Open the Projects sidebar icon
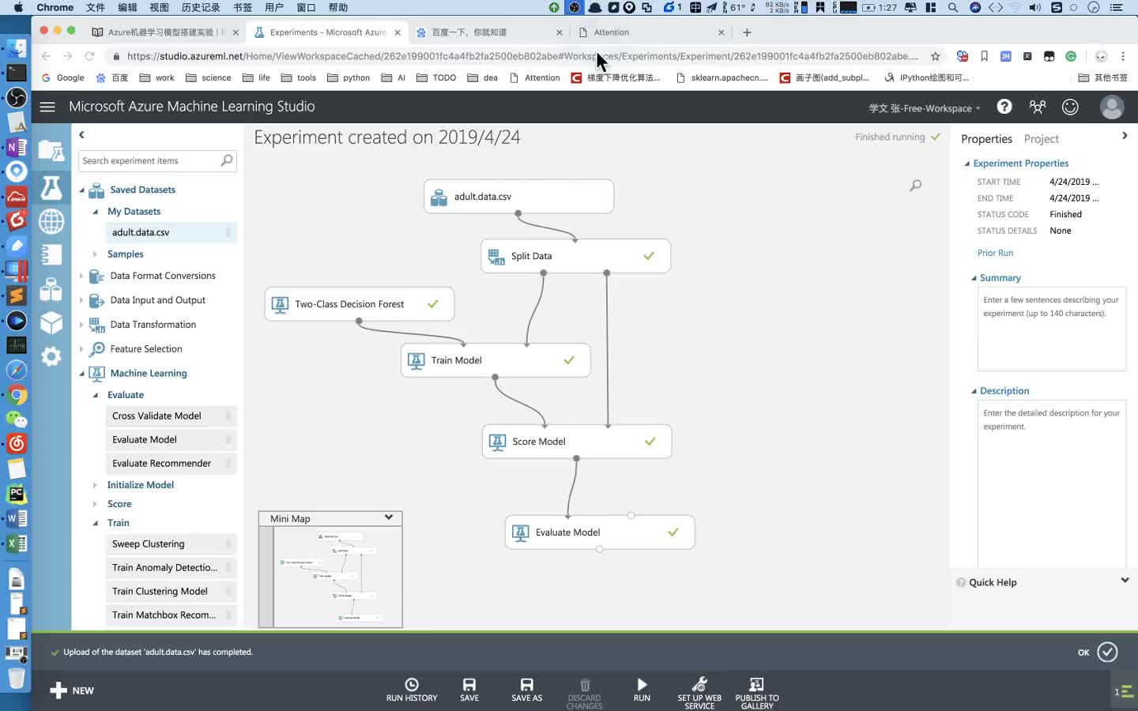This screenshot has height=711, width=1138. pos(51,150)
